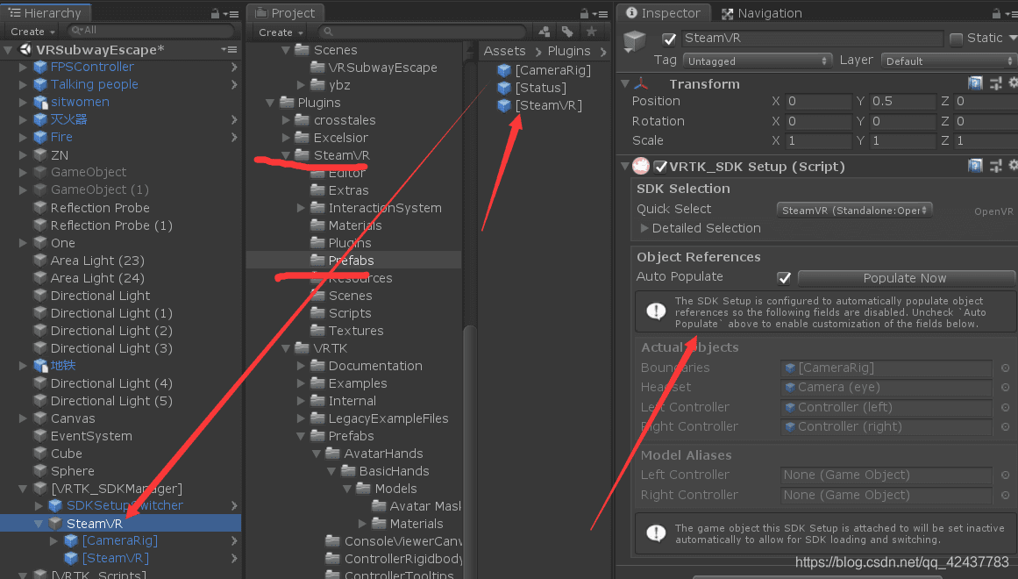This screenshot has width=1018, height=579.
Task: Click Search by Label tag icon in Project
Action: [x=567, y=32]
